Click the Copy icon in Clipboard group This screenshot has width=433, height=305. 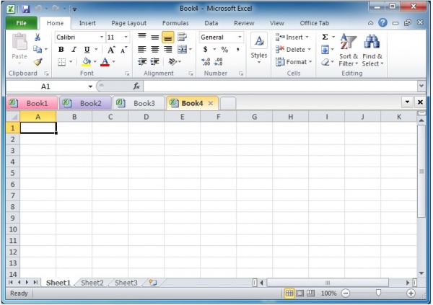click(38, 50)
